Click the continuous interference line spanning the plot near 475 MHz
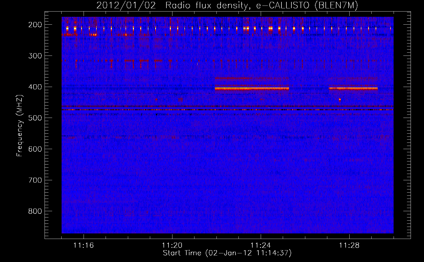 point(227,110)
